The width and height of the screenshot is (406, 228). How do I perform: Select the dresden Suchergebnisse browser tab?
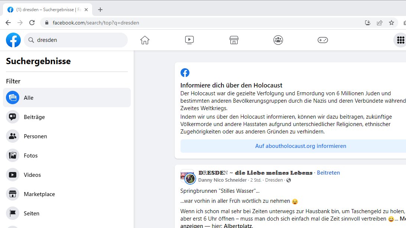click(48, 10)
